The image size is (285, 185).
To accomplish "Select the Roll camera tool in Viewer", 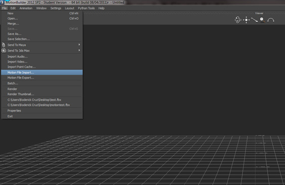I will click(271, 20).
